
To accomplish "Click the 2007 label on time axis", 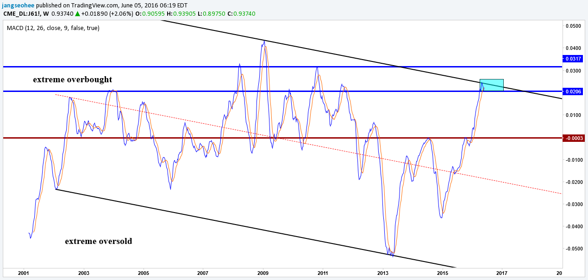I will pos(203,274).
